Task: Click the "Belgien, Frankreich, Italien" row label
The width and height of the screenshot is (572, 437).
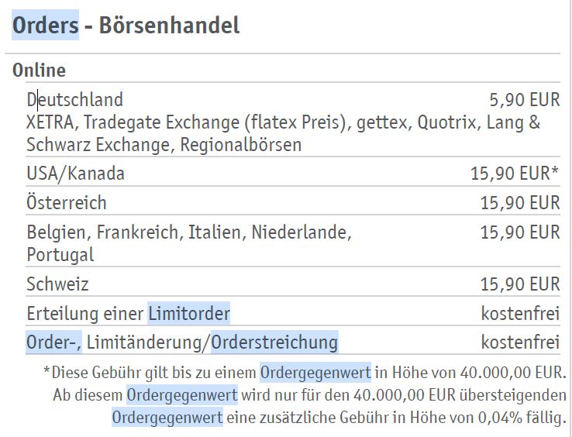Action: pyautogui.click(x=188, y=232)
